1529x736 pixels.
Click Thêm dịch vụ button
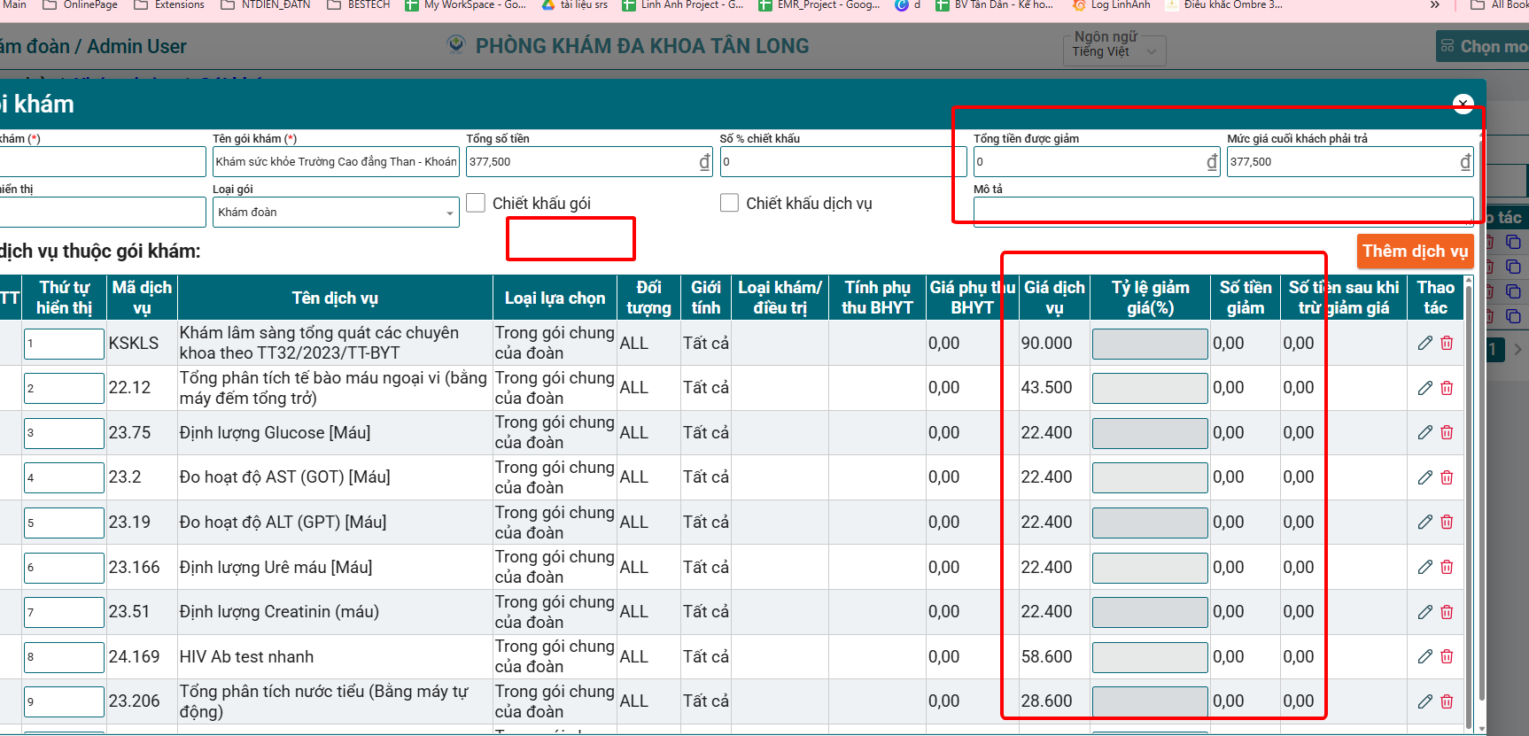tap(1415, 252)
